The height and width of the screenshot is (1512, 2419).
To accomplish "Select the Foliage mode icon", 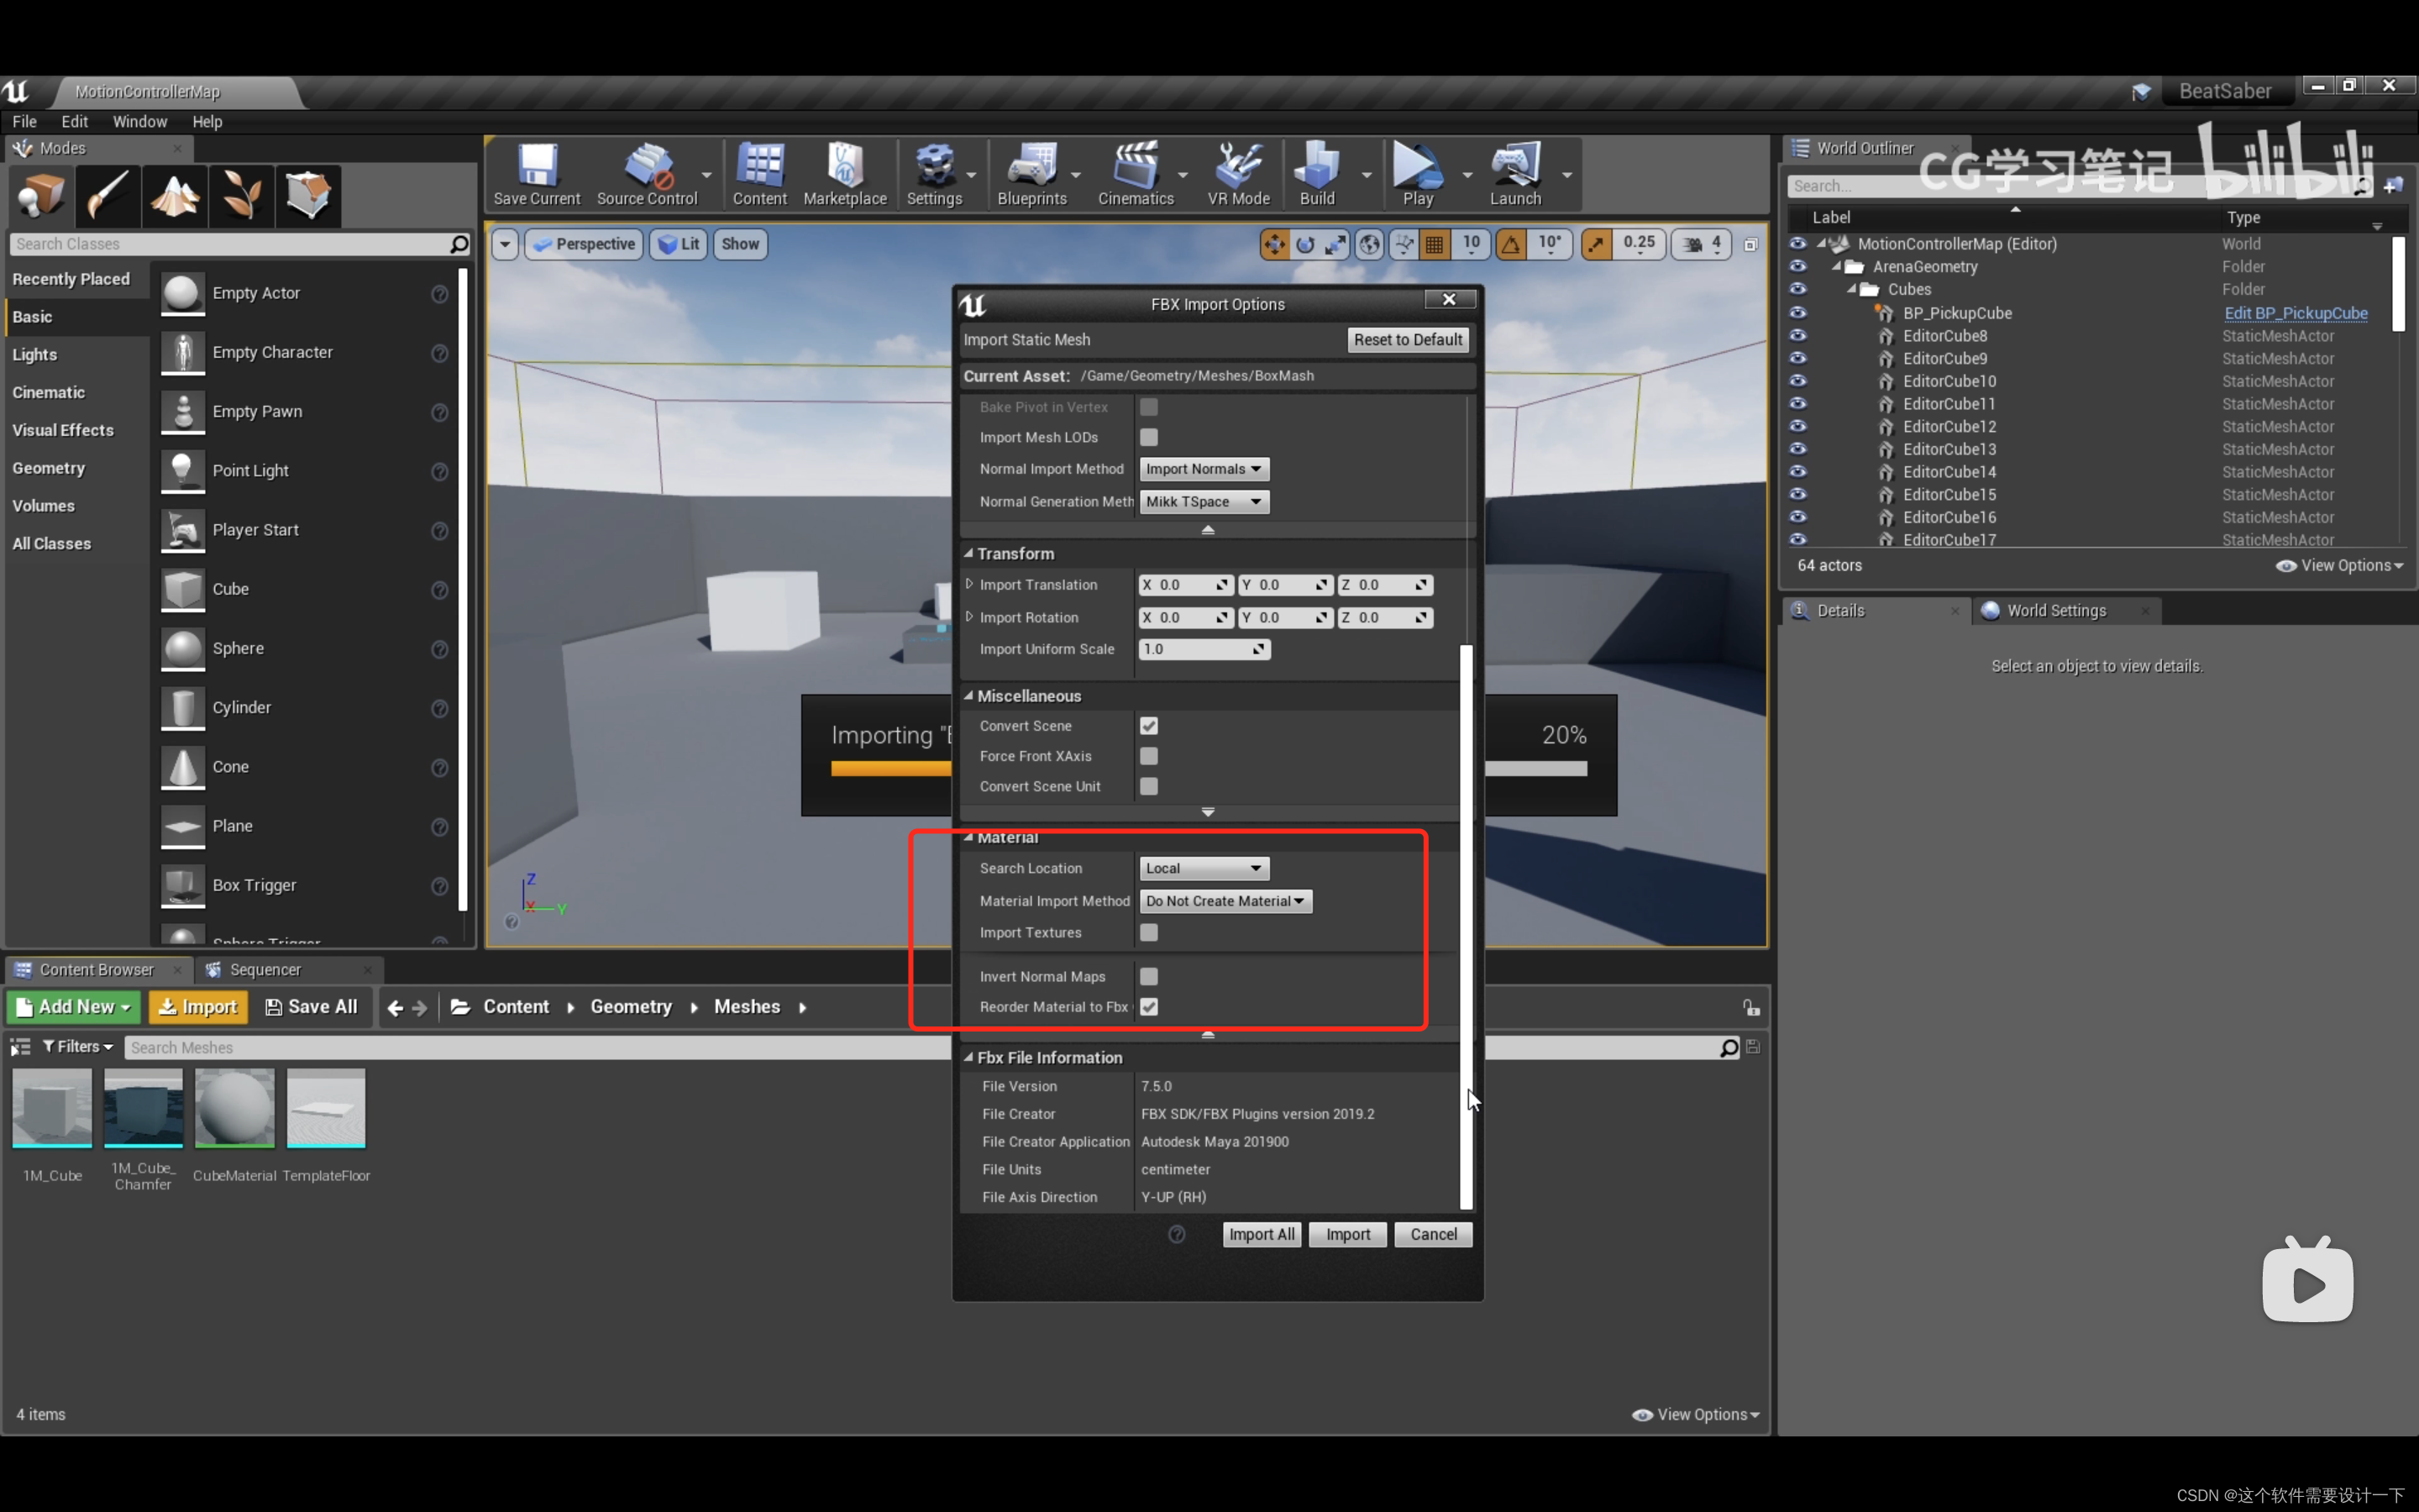I will click(x=241, y=195).
